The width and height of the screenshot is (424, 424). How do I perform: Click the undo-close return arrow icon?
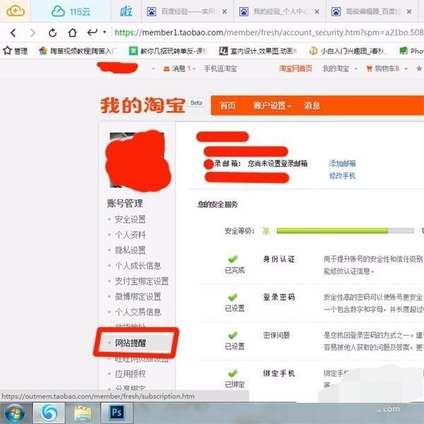[x=92, y=33]
